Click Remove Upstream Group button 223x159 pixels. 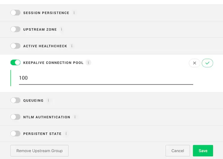pyautogui.click(x=39, y=151)
